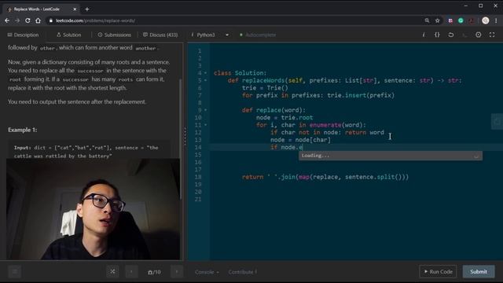The height and width of the screenshot is (283, 503).
Task: Switch to the Solution tab
Action: (x=68, y=35)
